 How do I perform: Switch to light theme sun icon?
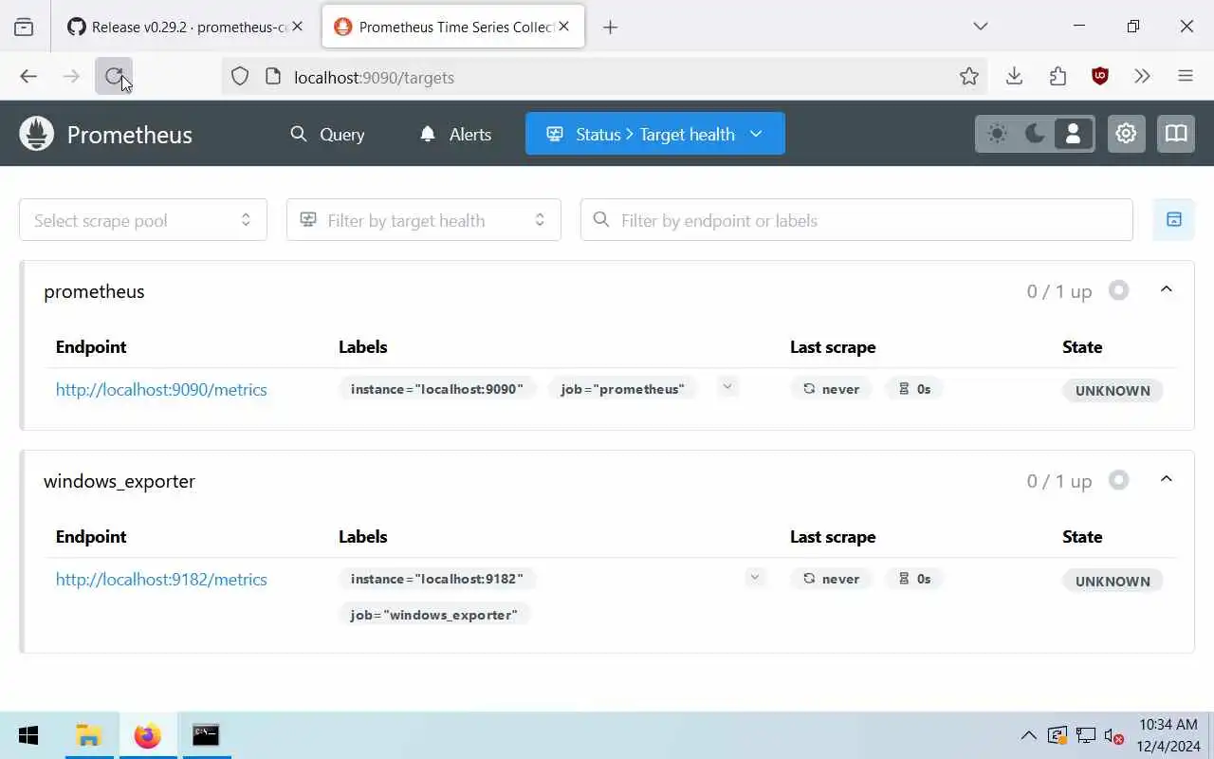point(997,134)
